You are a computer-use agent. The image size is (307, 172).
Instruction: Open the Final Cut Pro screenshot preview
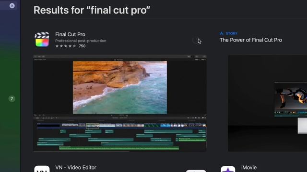pyautogui.click(x=120, y=103)
